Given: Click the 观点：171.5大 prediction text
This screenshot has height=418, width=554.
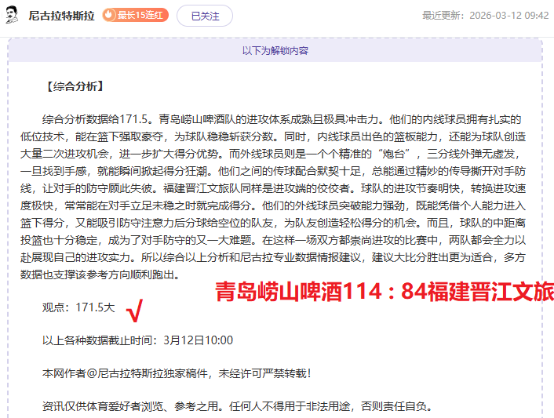Looking at the screenshot, I should click(78, 307).
